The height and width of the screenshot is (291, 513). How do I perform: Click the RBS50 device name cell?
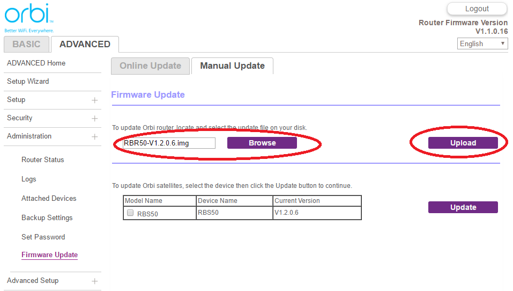(x=235, y=213)
